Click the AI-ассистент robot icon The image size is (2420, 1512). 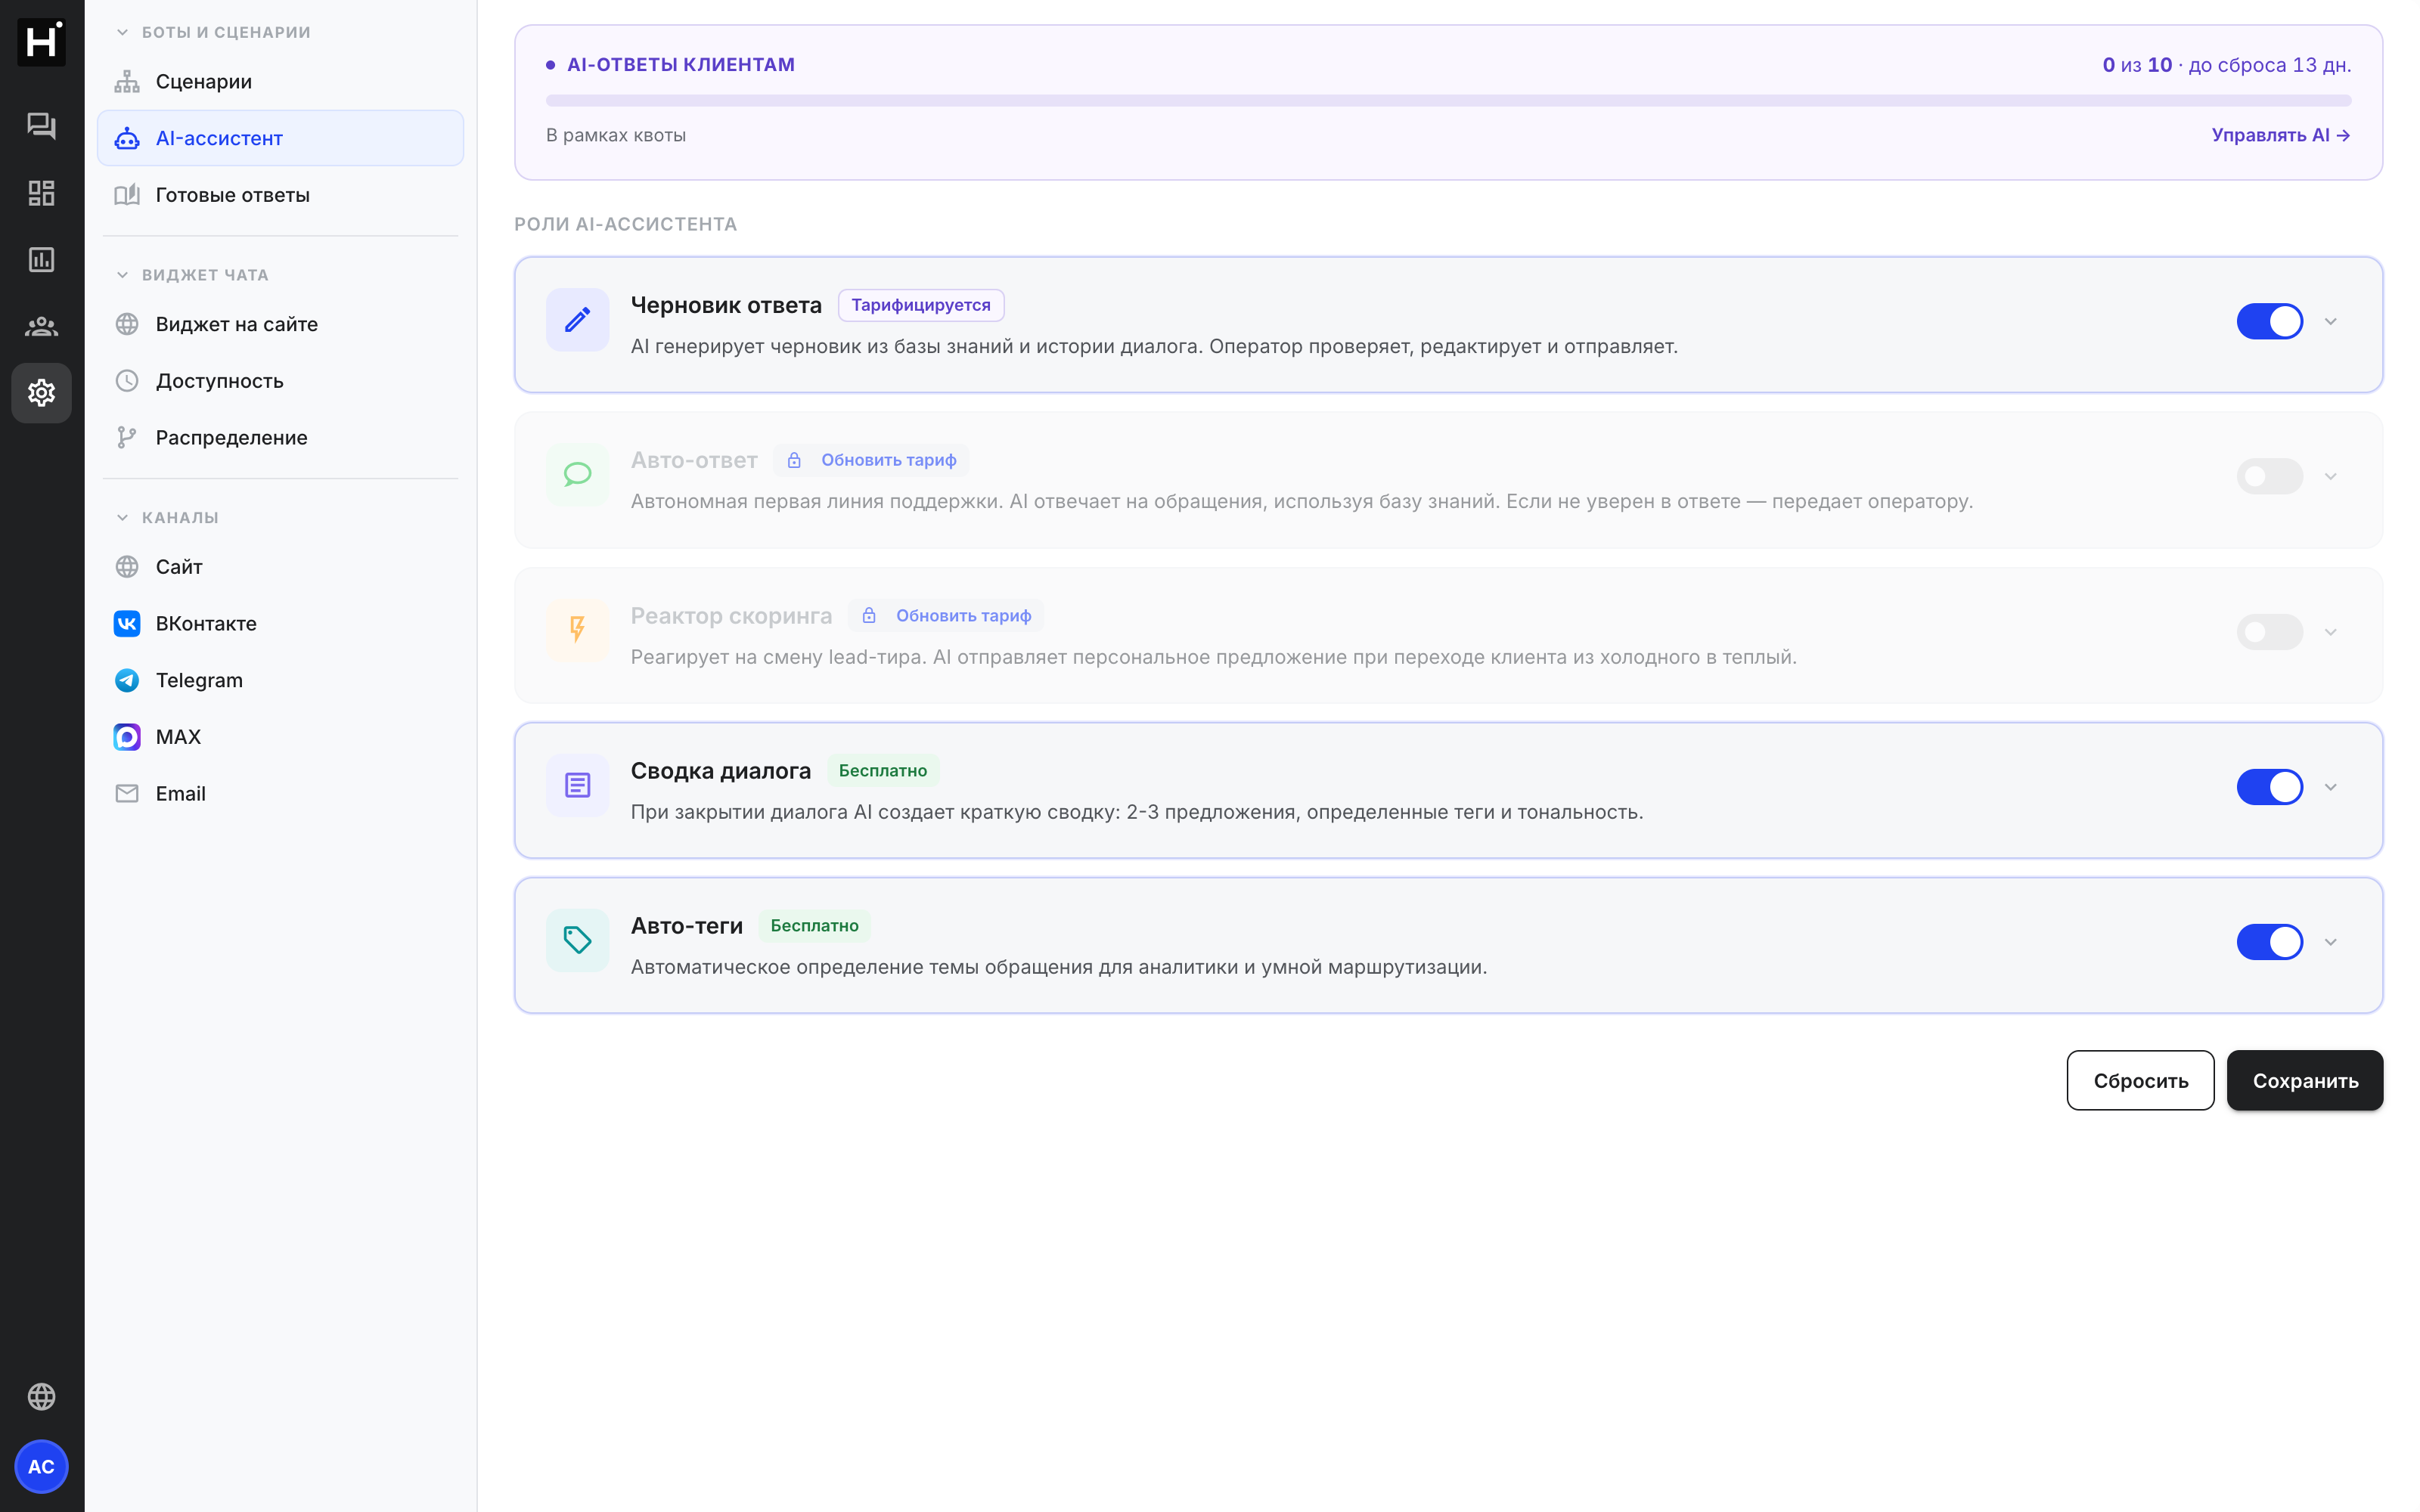[x=127, y=138]
